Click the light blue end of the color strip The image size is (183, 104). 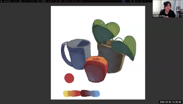pos(97,94)
